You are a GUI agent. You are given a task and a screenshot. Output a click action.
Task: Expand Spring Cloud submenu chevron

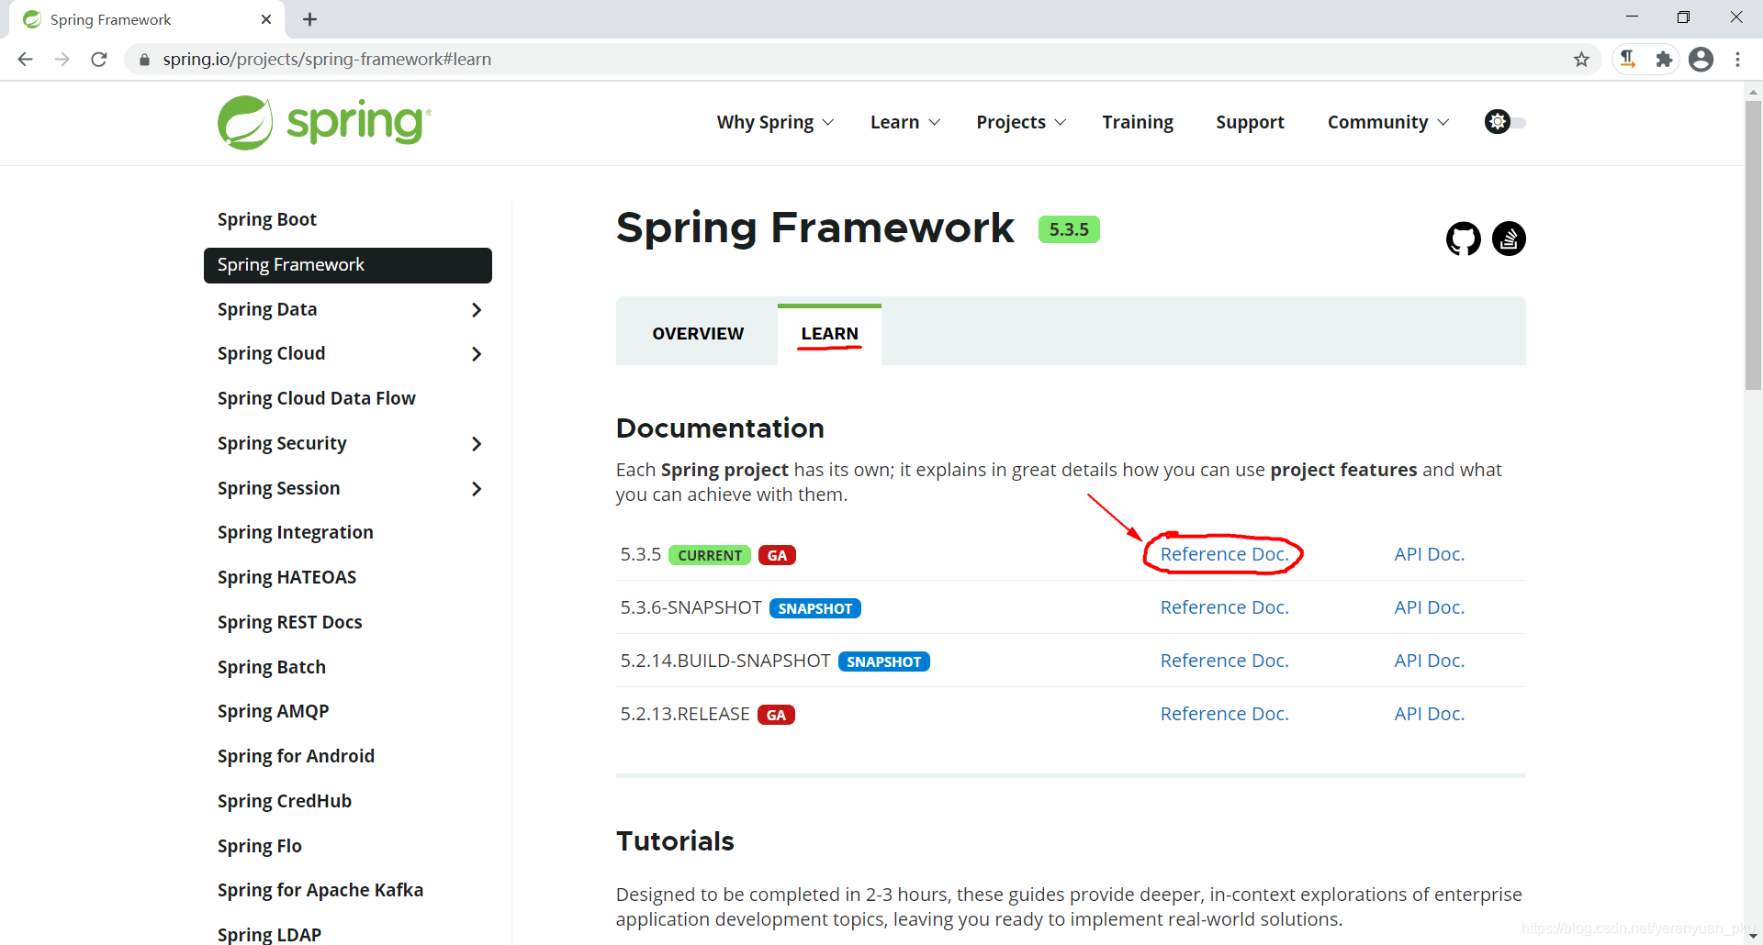(476, 354)
